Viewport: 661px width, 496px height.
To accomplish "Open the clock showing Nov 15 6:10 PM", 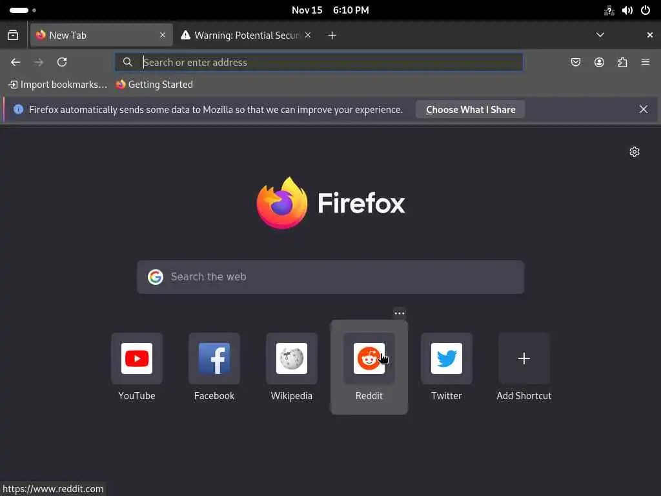I will point(330,10).
